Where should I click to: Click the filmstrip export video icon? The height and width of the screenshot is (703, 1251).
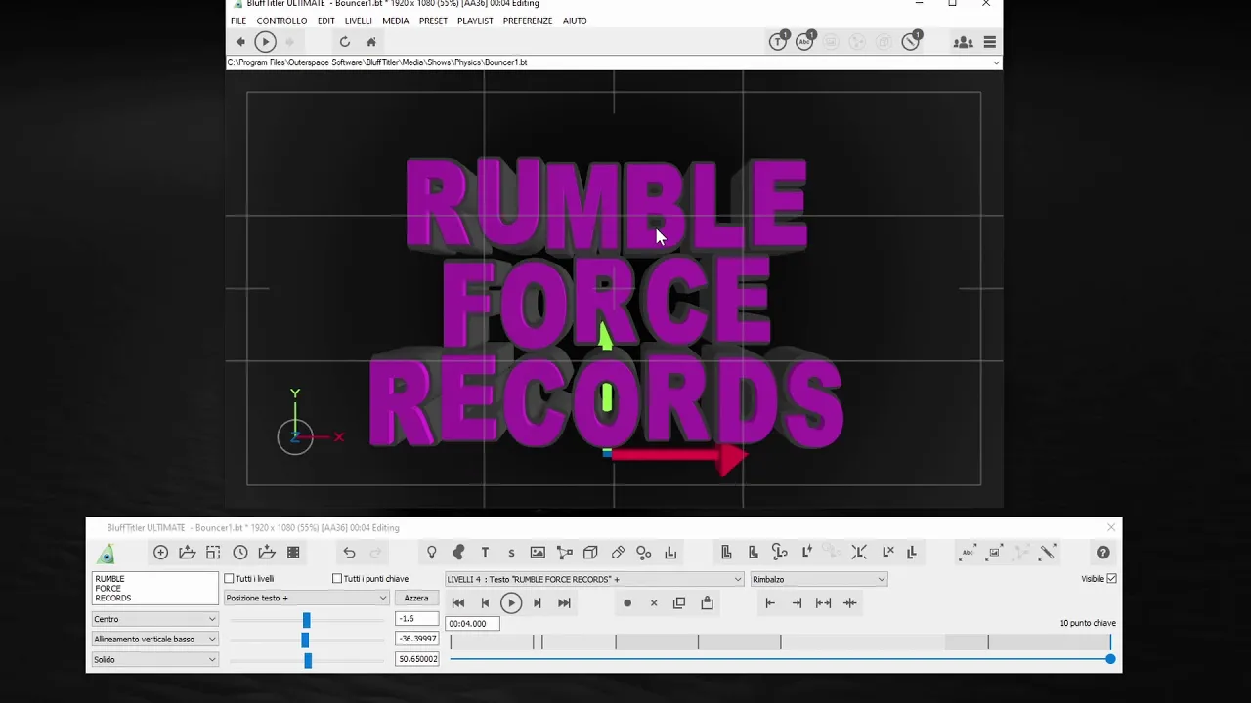293,553
